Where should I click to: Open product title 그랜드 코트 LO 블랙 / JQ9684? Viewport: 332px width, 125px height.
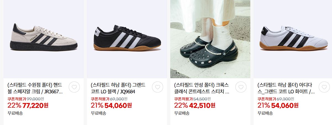click(x=118, y=88)
